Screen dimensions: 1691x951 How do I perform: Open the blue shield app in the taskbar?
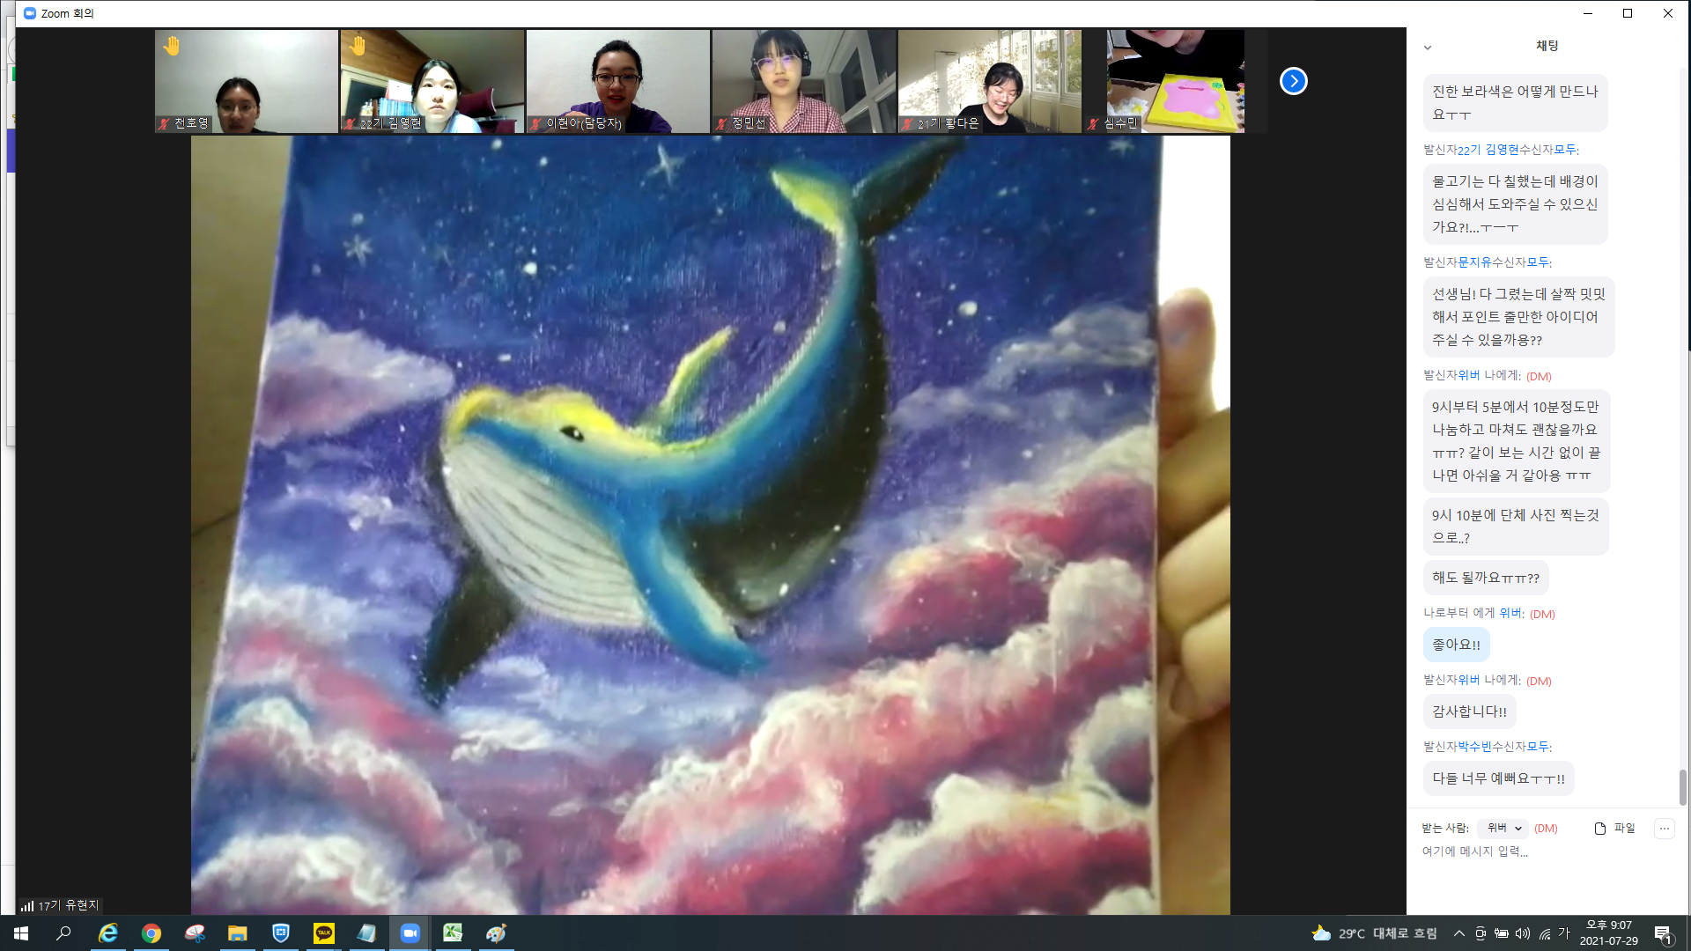click(281, 933)
